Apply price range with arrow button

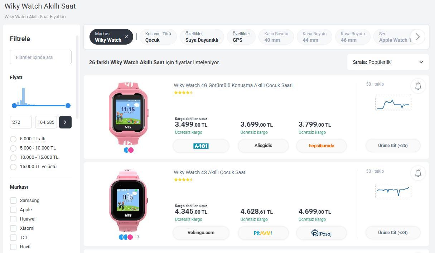coord(65,122)
